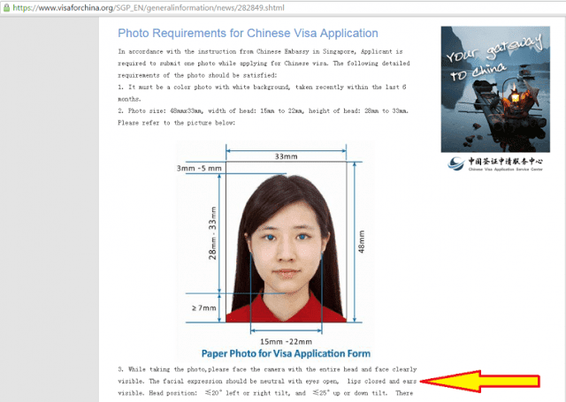Click the 3mm -5 mm top margin label
Image resolution: width=566 pixels, height=402 pixels.
click(199, 168)
